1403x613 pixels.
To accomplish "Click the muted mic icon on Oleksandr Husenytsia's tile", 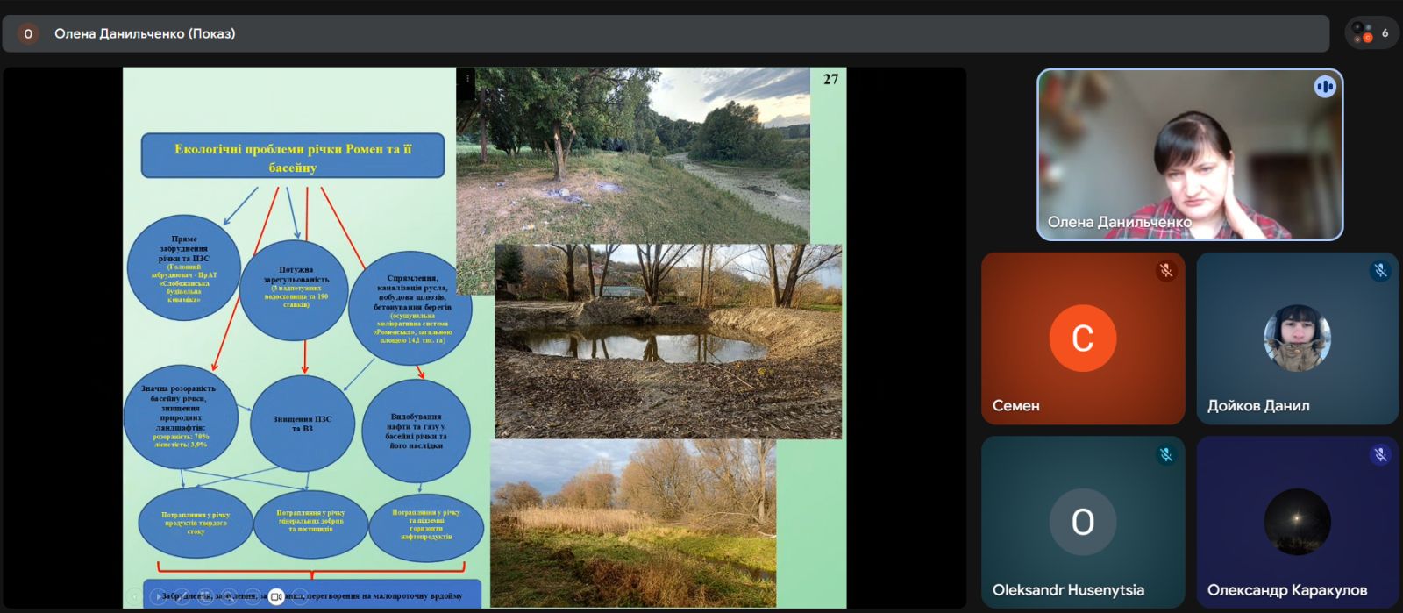I will point(1165,454).
